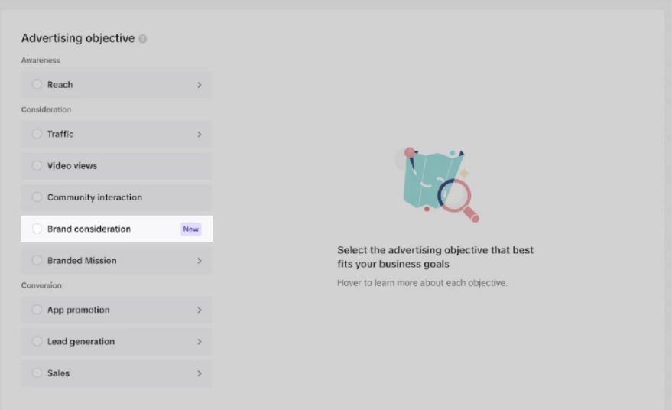
Task: Choose the Community interaction radio option
Action: tap(37, 197)
